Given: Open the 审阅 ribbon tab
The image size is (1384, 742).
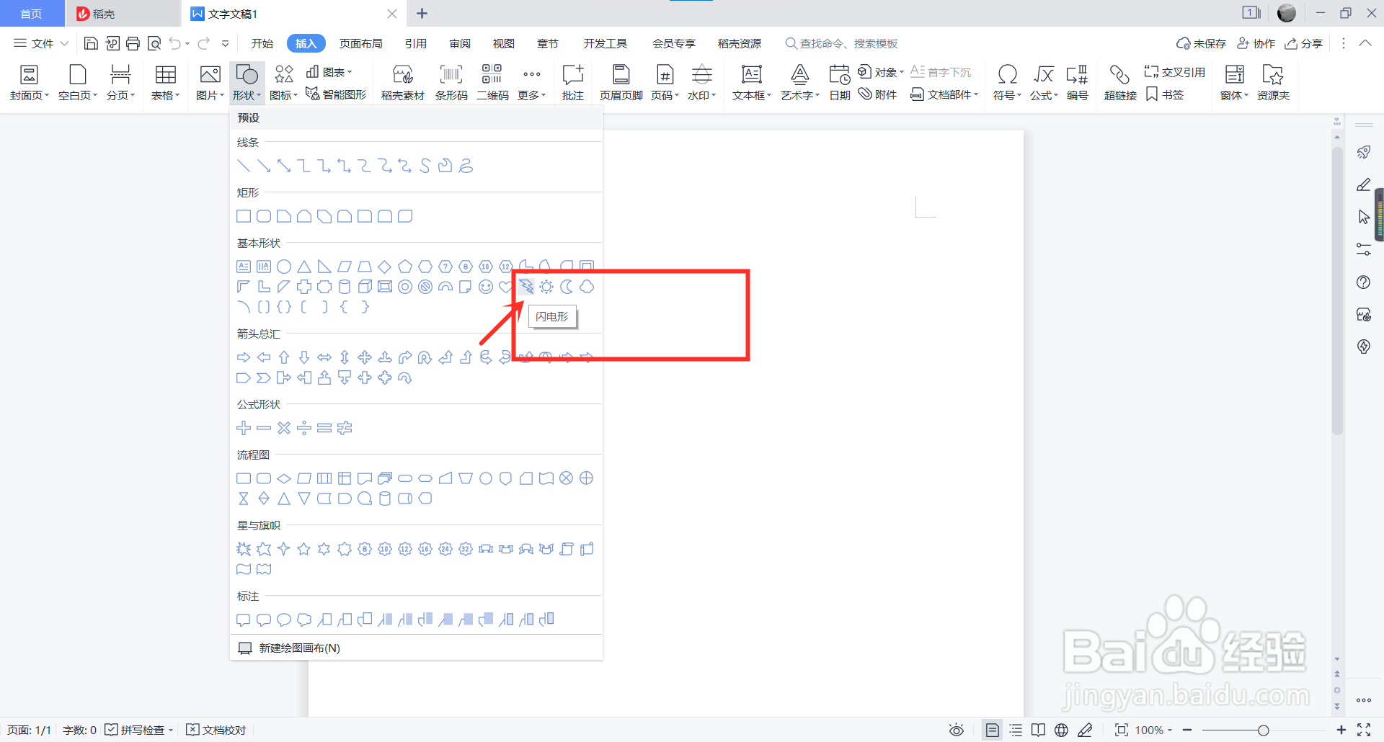Looking at the screenshot, I should [x=460, y=43].
